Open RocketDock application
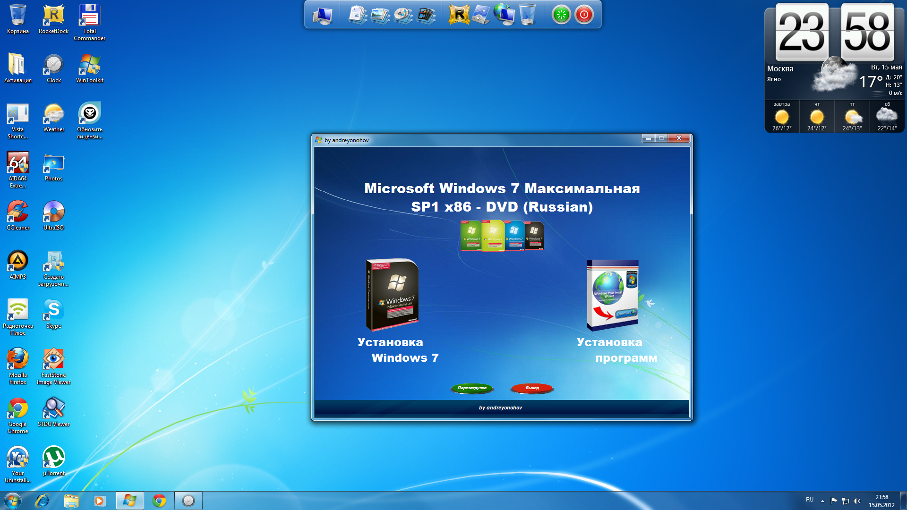907x510 pixels. 53,15
